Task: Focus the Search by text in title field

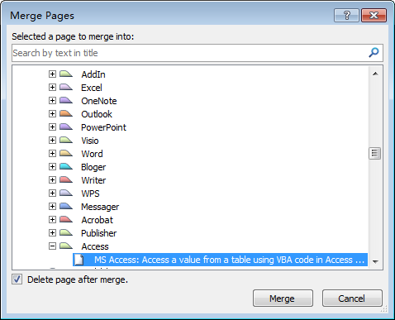Action: pyautogui.click(x=190, y=53)
